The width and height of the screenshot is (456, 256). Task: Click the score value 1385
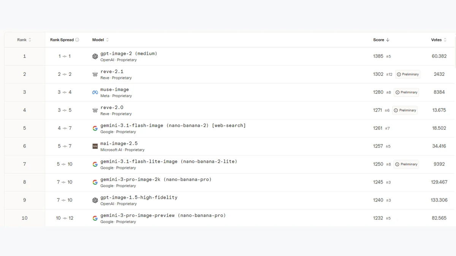[378, 56]
